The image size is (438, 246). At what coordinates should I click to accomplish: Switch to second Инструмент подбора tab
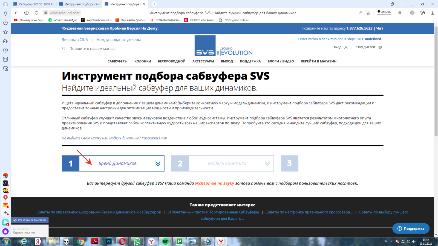pyautogui.click(x=80, y=4)
